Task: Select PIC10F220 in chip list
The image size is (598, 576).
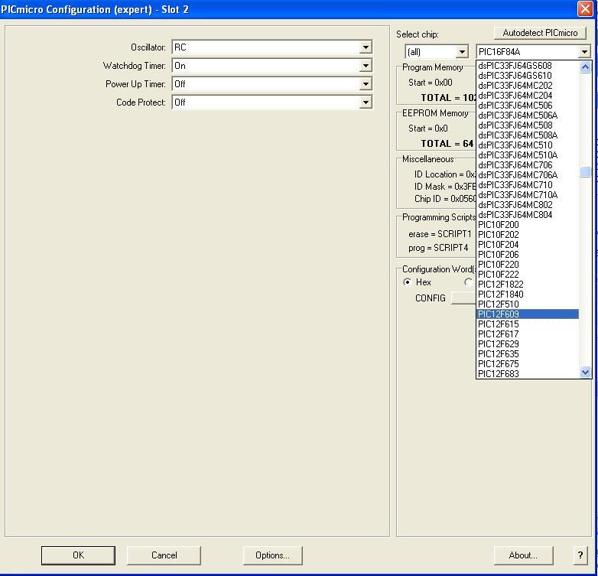Action: [528, 265]
